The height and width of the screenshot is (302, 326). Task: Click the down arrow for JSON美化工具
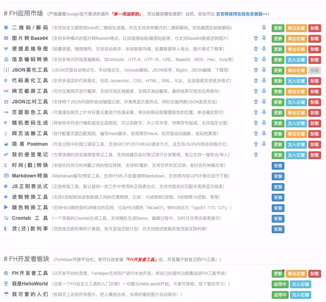click(x=264, y=70)
